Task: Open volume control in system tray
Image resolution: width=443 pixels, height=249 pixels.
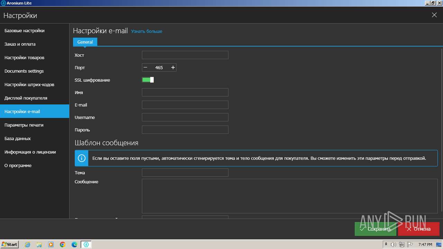Action: (x=394, y=245)
